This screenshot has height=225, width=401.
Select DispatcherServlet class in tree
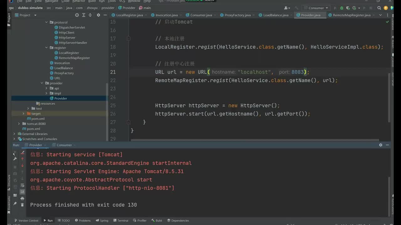(72, 27)
